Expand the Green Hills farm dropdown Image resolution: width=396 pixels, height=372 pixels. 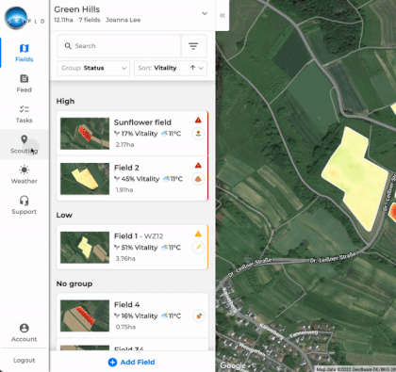[205, 13]
